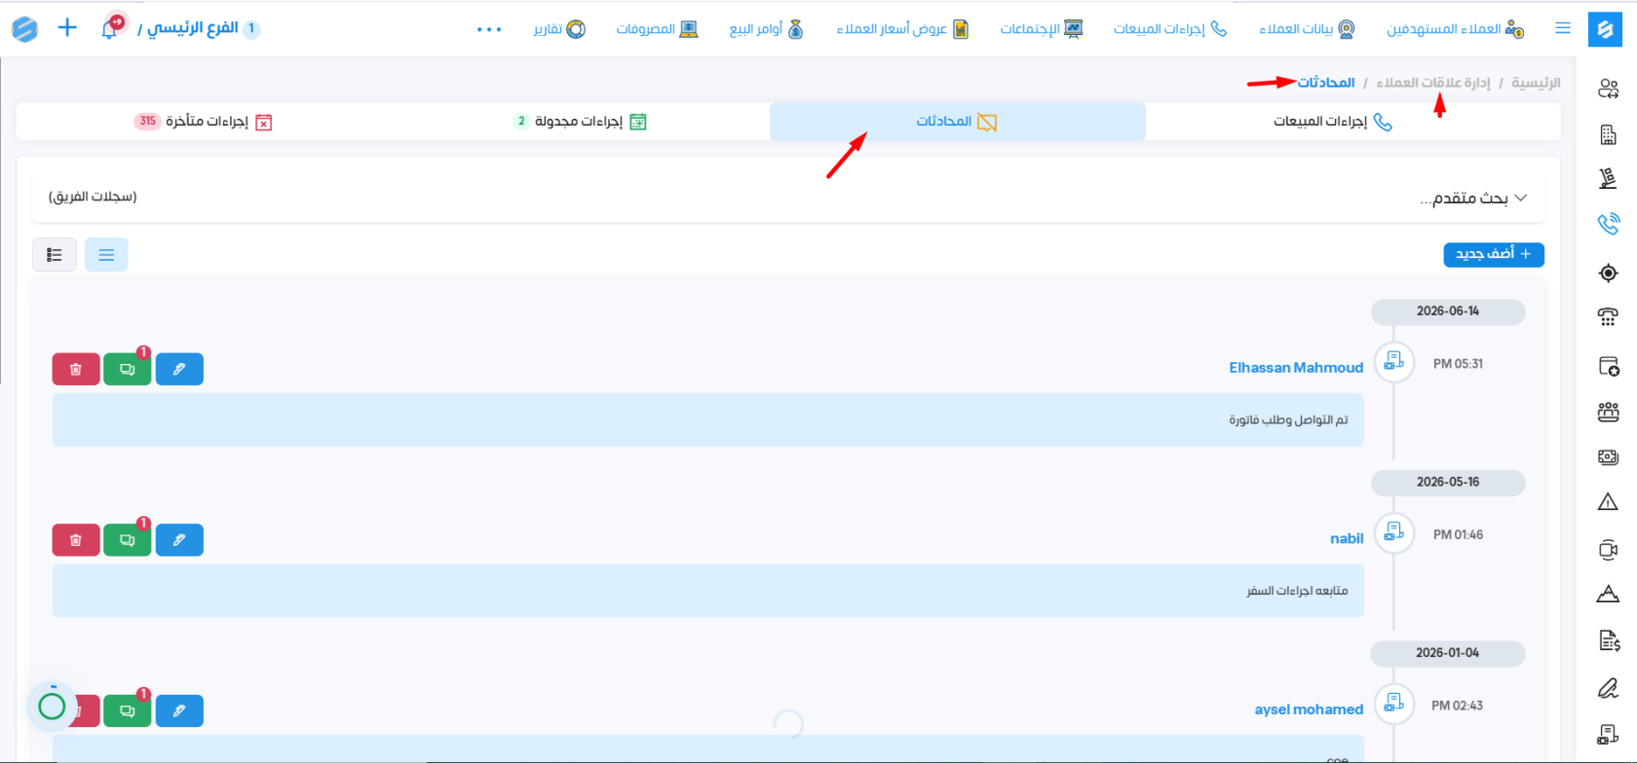The width and height of the screenshot is (1637, 763).
Task: Click the سجلات الفريق label
Action: point(93,198)
